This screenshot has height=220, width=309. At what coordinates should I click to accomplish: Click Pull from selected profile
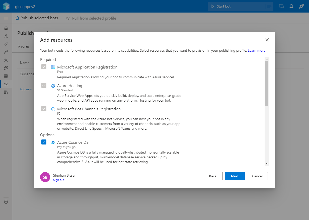pos(91,18)
